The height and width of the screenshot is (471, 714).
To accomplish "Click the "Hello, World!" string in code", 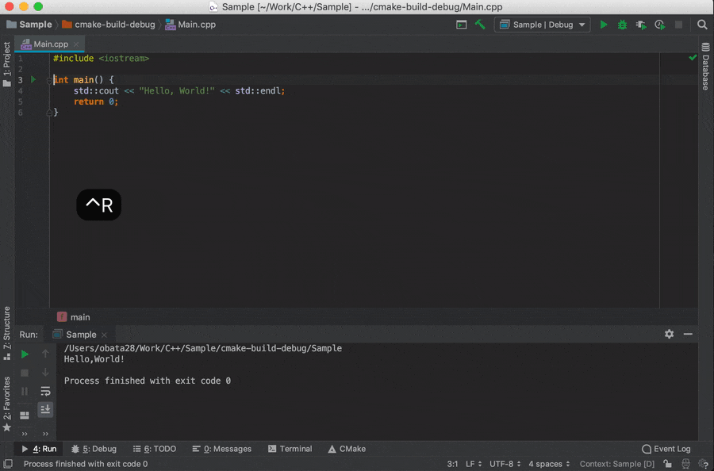I will tap(177, 90).
